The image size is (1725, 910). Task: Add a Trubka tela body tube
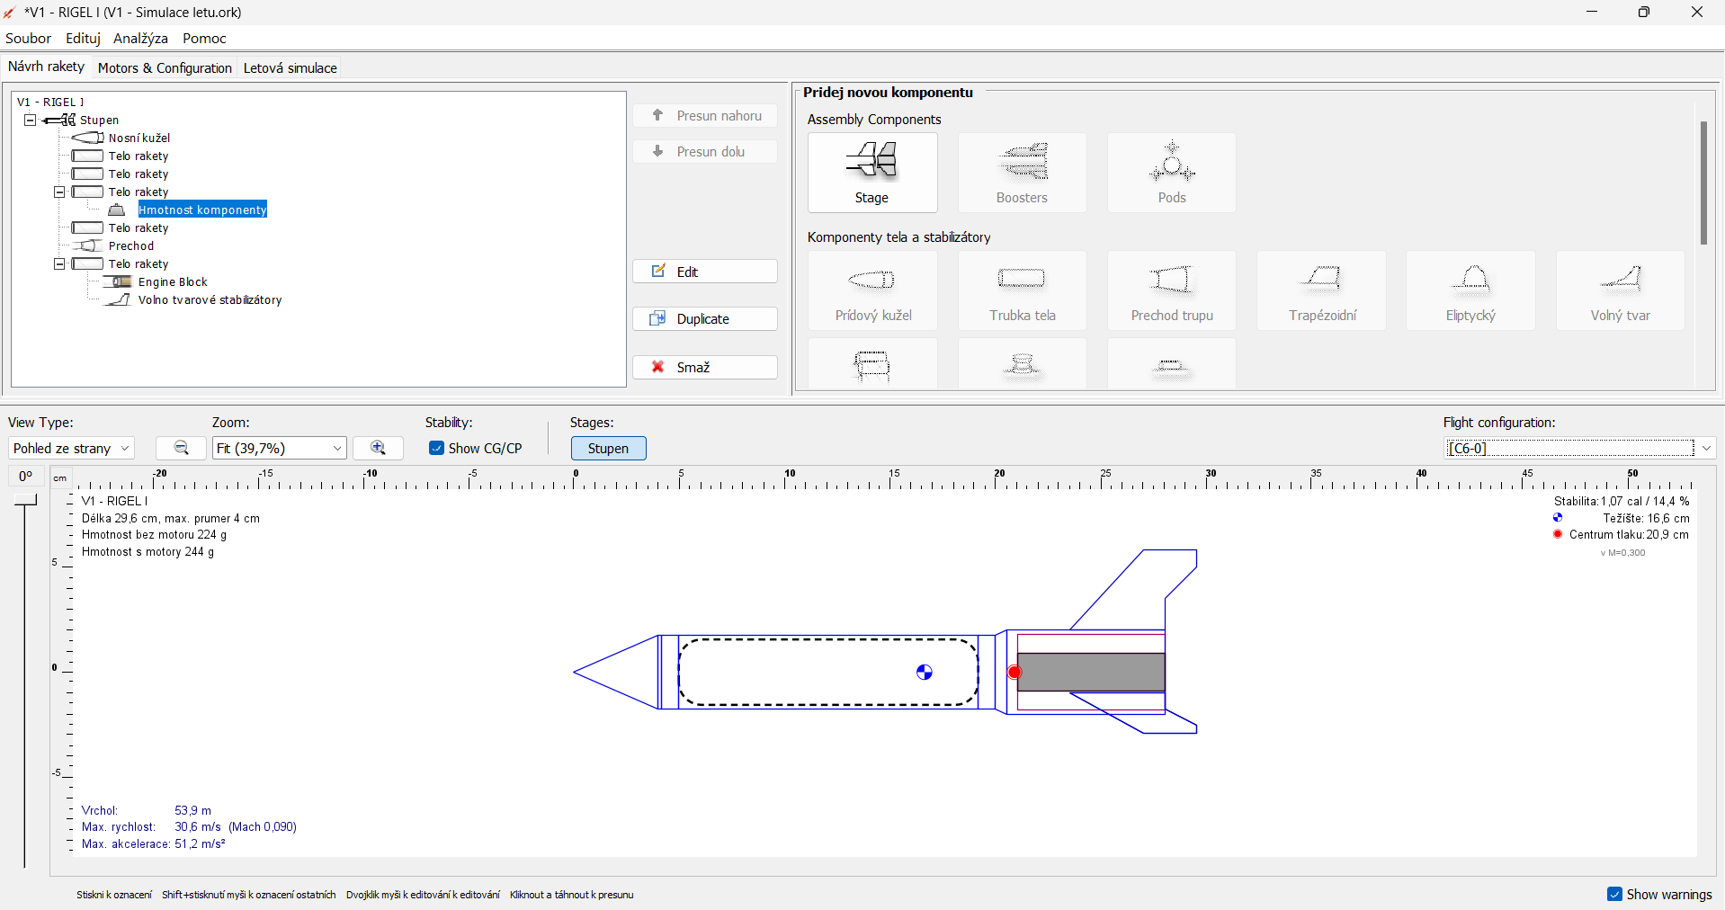1022,290
